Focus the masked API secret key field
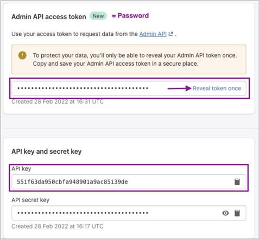This screenshot has height=239, width=259. pos(129,213)
